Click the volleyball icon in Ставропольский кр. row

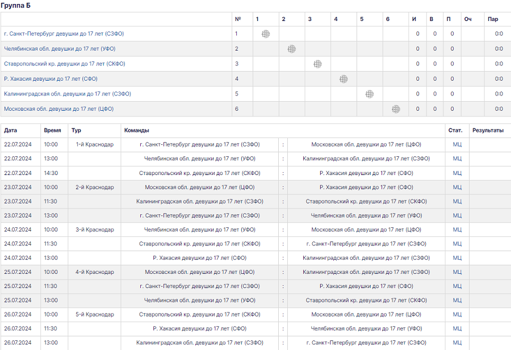(318, 64)
